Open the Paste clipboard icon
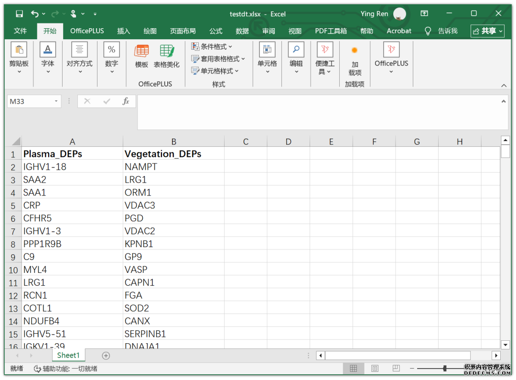Viewport: 516px width, 380px height. pos(19,50)
